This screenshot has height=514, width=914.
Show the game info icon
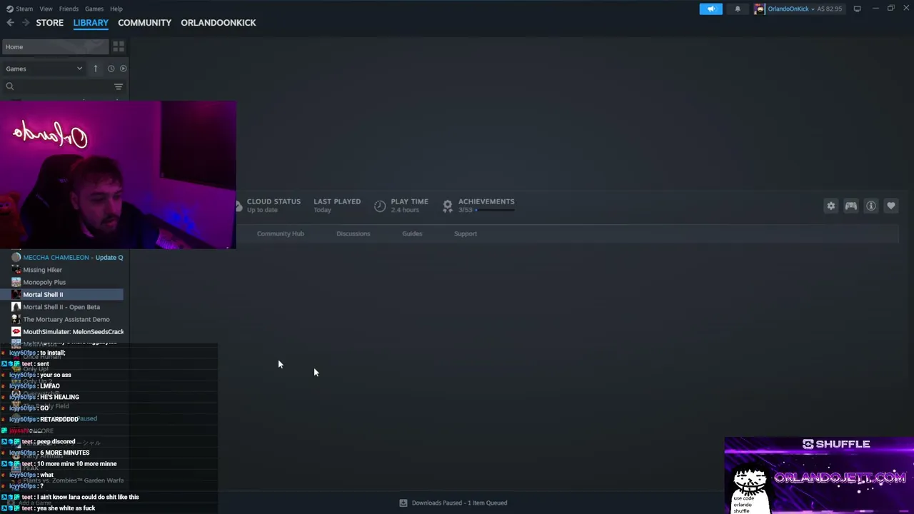[x=871, y=206]
